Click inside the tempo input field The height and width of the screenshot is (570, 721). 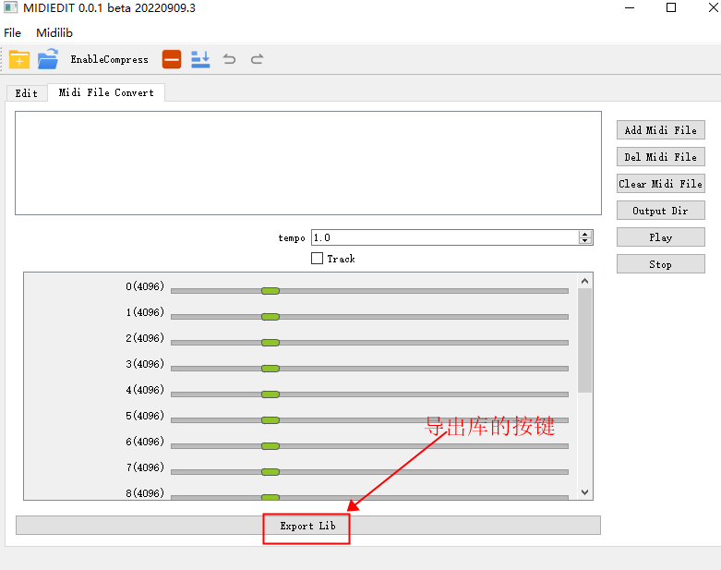click(443, 237)
